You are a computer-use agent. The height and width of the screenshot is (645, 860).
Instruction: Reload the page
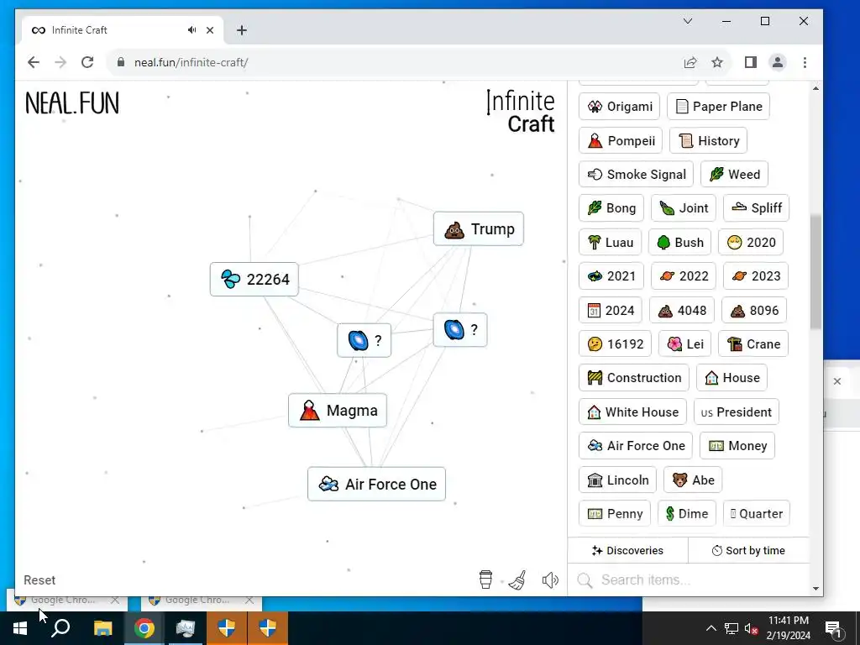pyautogui.click(x=87, y=62)
